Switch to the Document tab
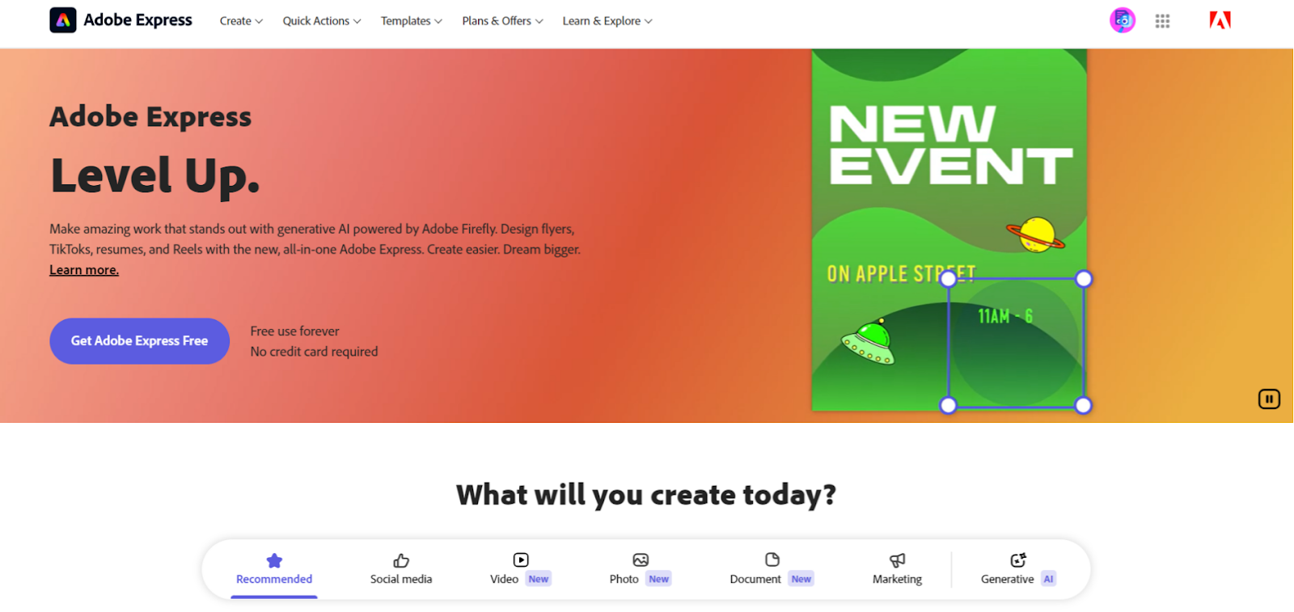1294x612 pixels. (772, 570)
